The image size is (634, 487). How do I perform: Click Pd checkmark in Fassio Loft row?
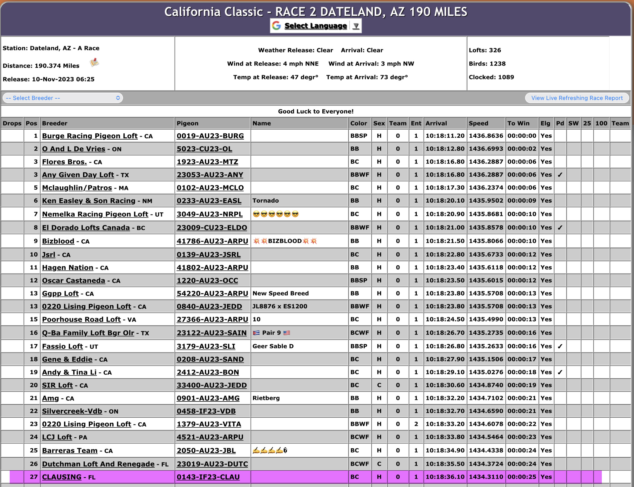tap(560, 346)
